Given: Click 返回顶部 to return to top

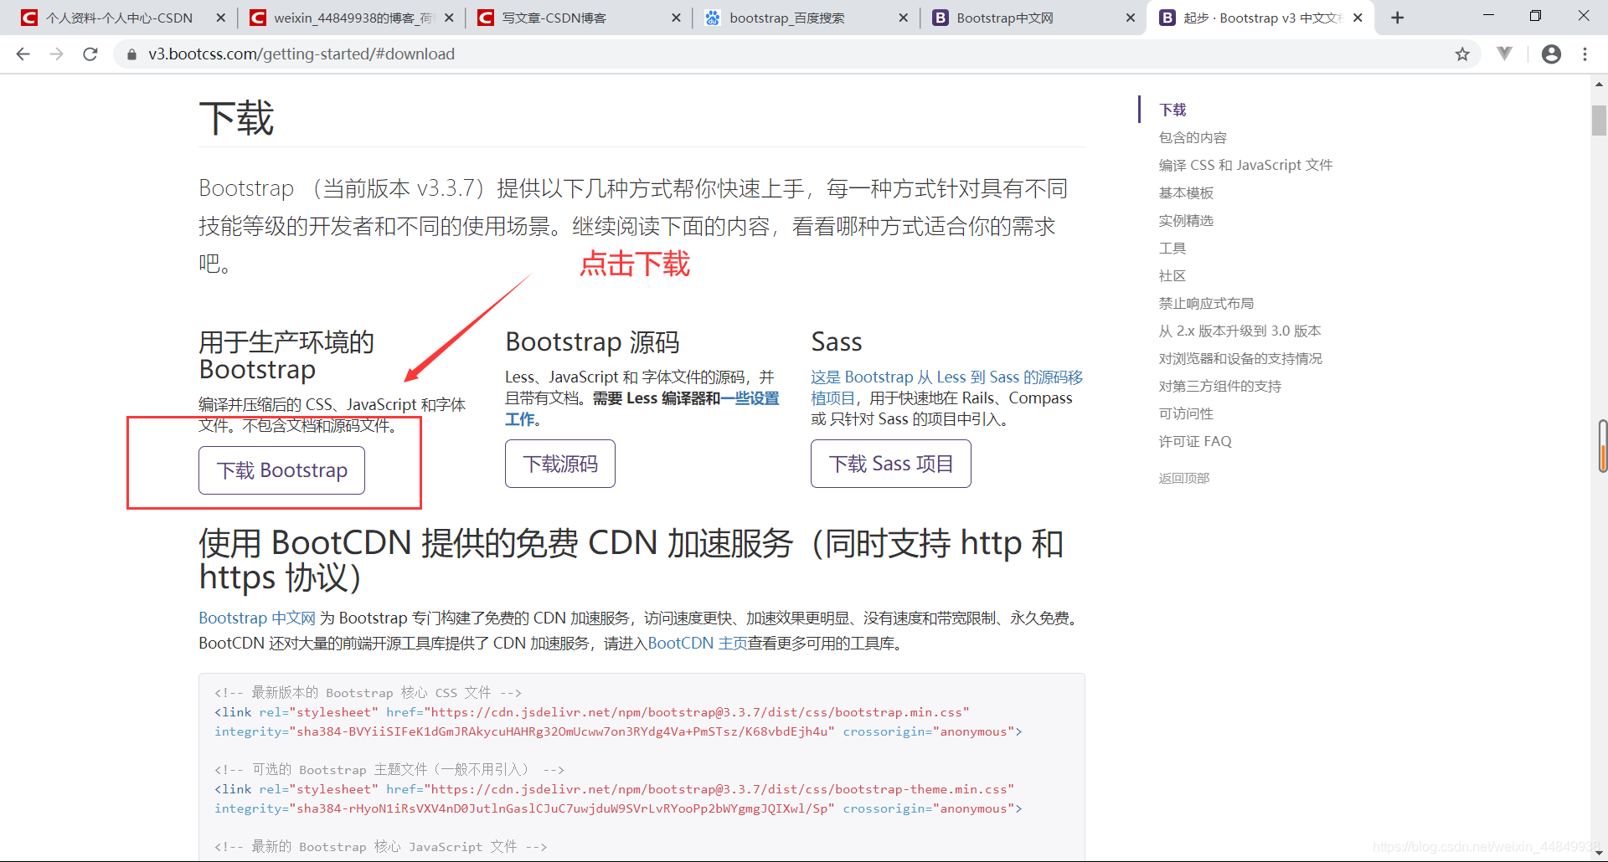Looking at the screenshot, I should 1184,478.
